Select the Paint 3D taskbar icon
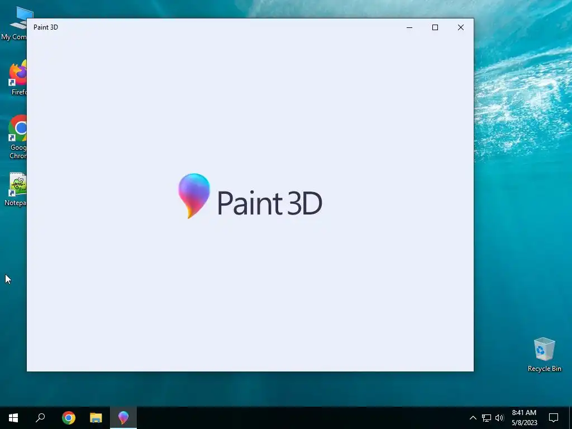 pyautogui.click(x=123, y=417)
